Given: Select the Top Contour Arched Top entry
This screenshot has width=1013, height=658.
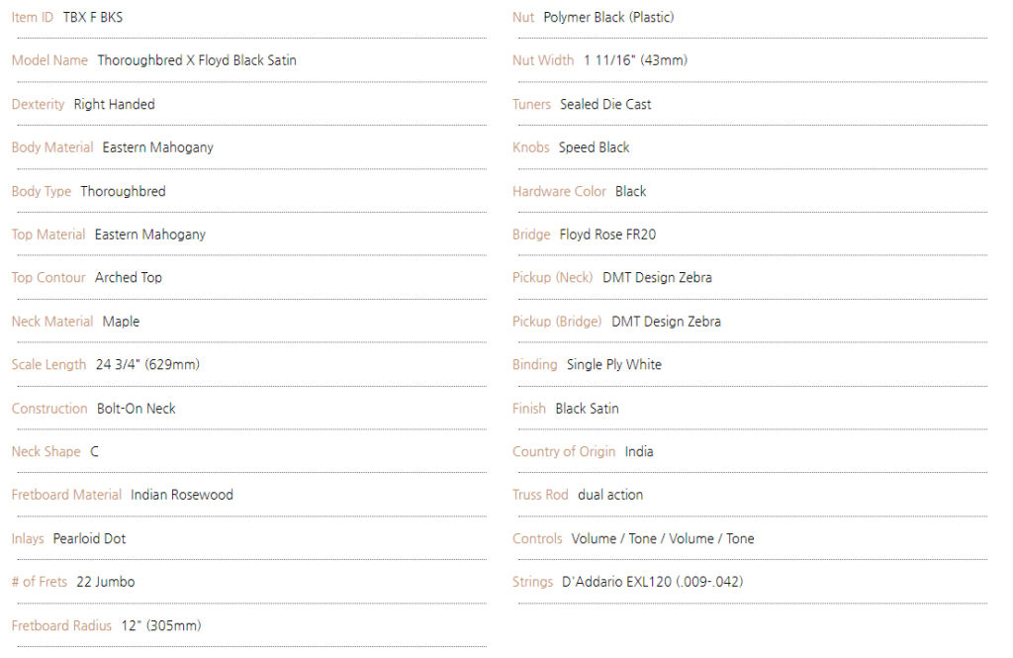Looking at the screenshot, I should [x=129, y=278].
